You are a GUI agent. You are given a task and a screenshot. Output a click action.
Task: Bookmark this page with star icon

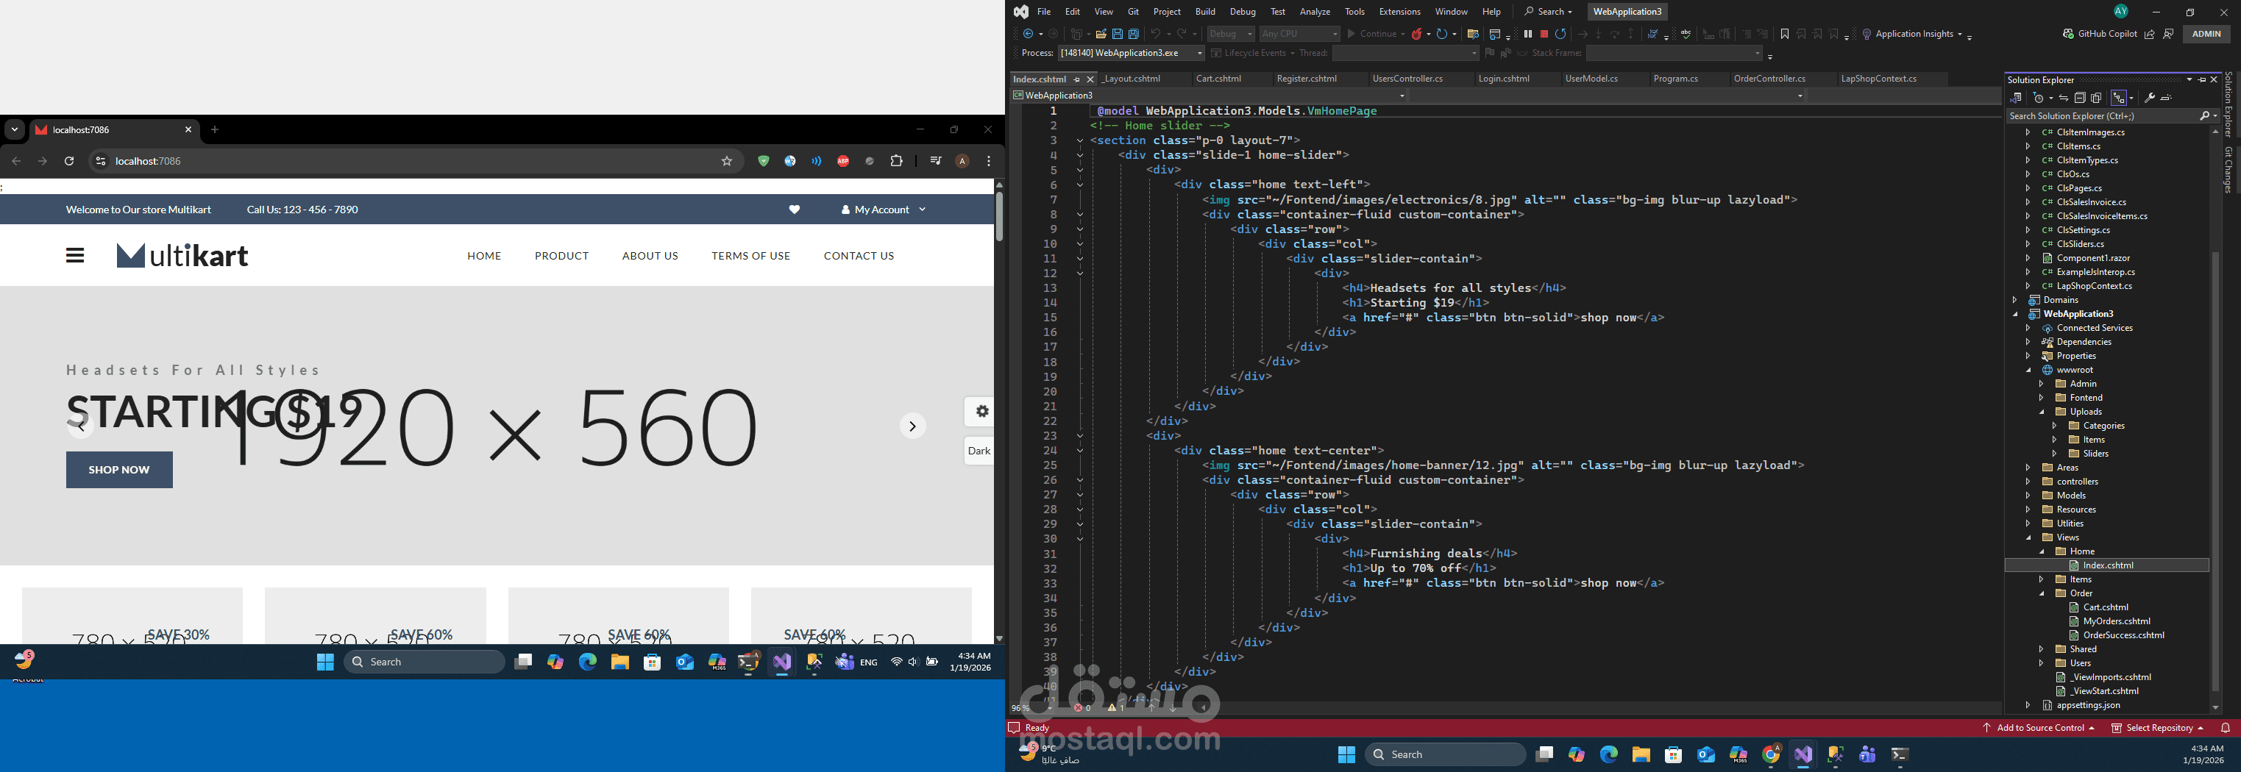(726, 161)
